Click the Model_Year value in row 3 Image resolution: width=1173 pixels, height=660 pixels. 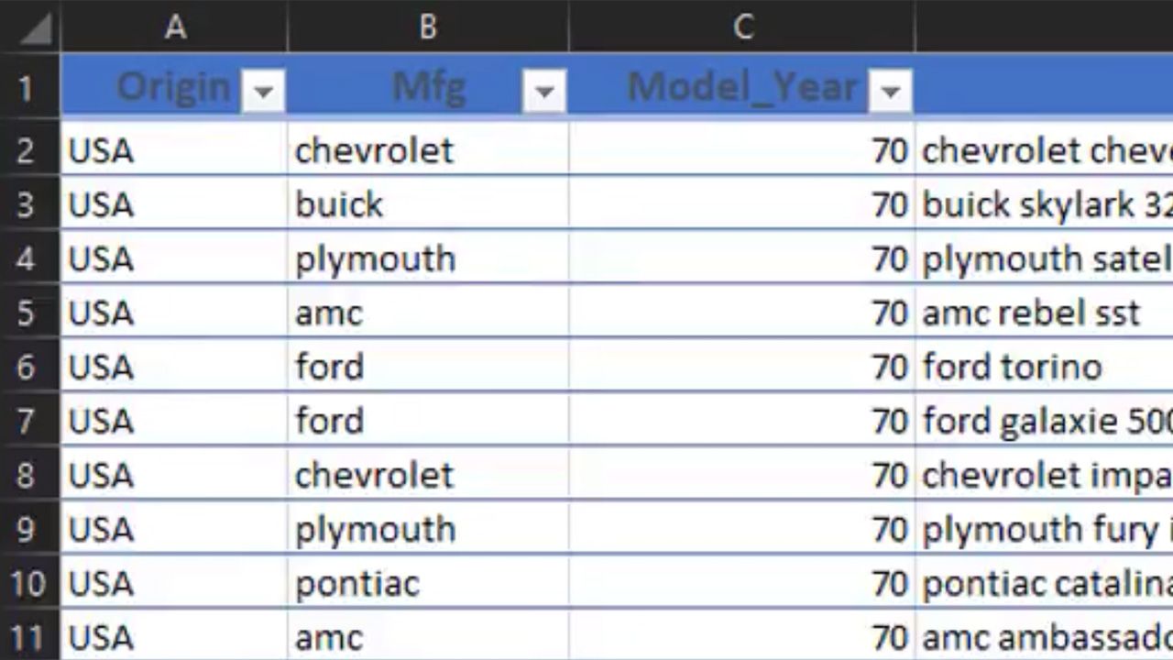[x=742, y=204]
